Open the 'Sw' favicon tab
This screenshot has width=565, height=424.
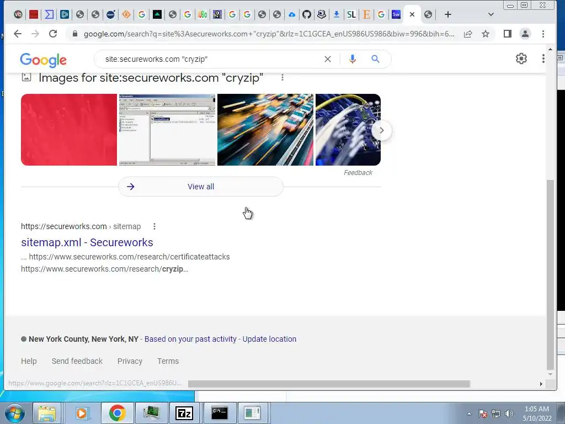pos(396,14)
